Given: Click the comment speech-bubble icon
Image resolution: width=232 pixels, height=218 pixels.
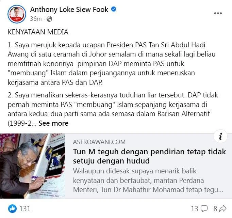Looking at the screenshot, I should [x=204, y=209].
